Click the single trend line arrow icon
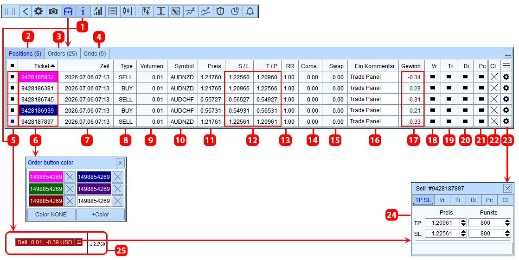 191,11
